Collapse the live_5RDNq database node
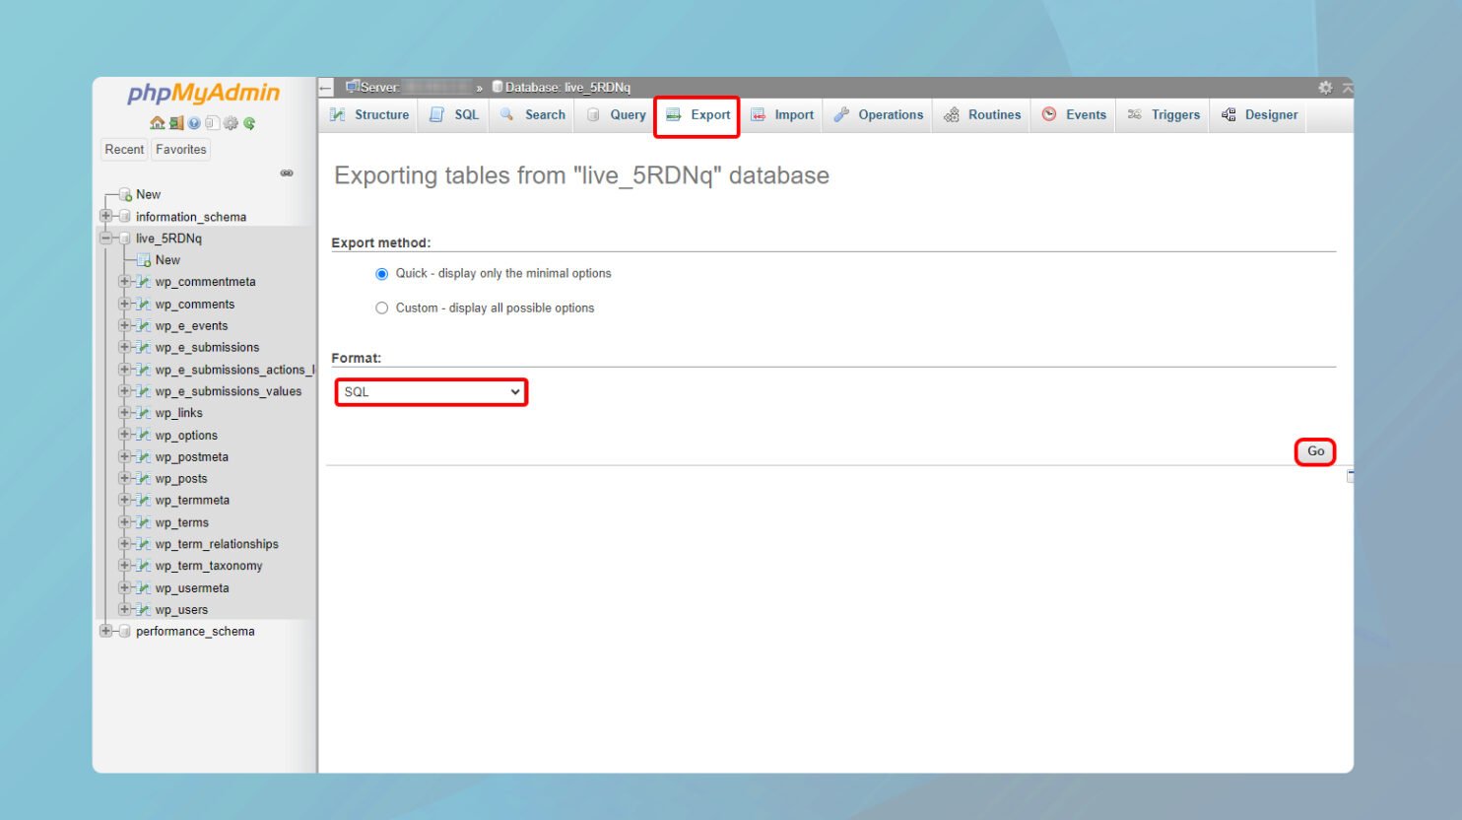 click(x=105, y=238)
